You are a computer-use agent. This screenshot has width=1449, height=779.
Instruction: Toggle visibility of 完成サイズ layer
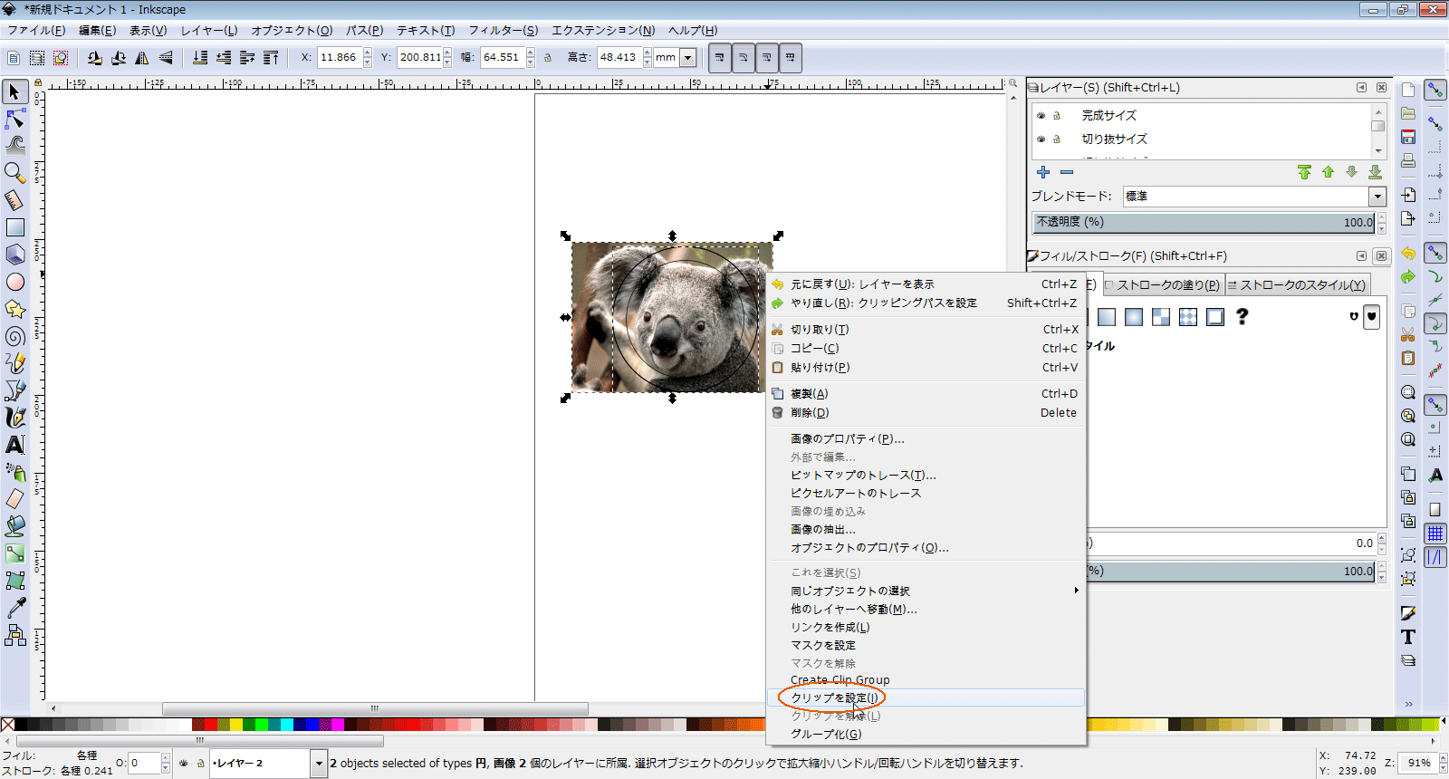[1041, 116]
